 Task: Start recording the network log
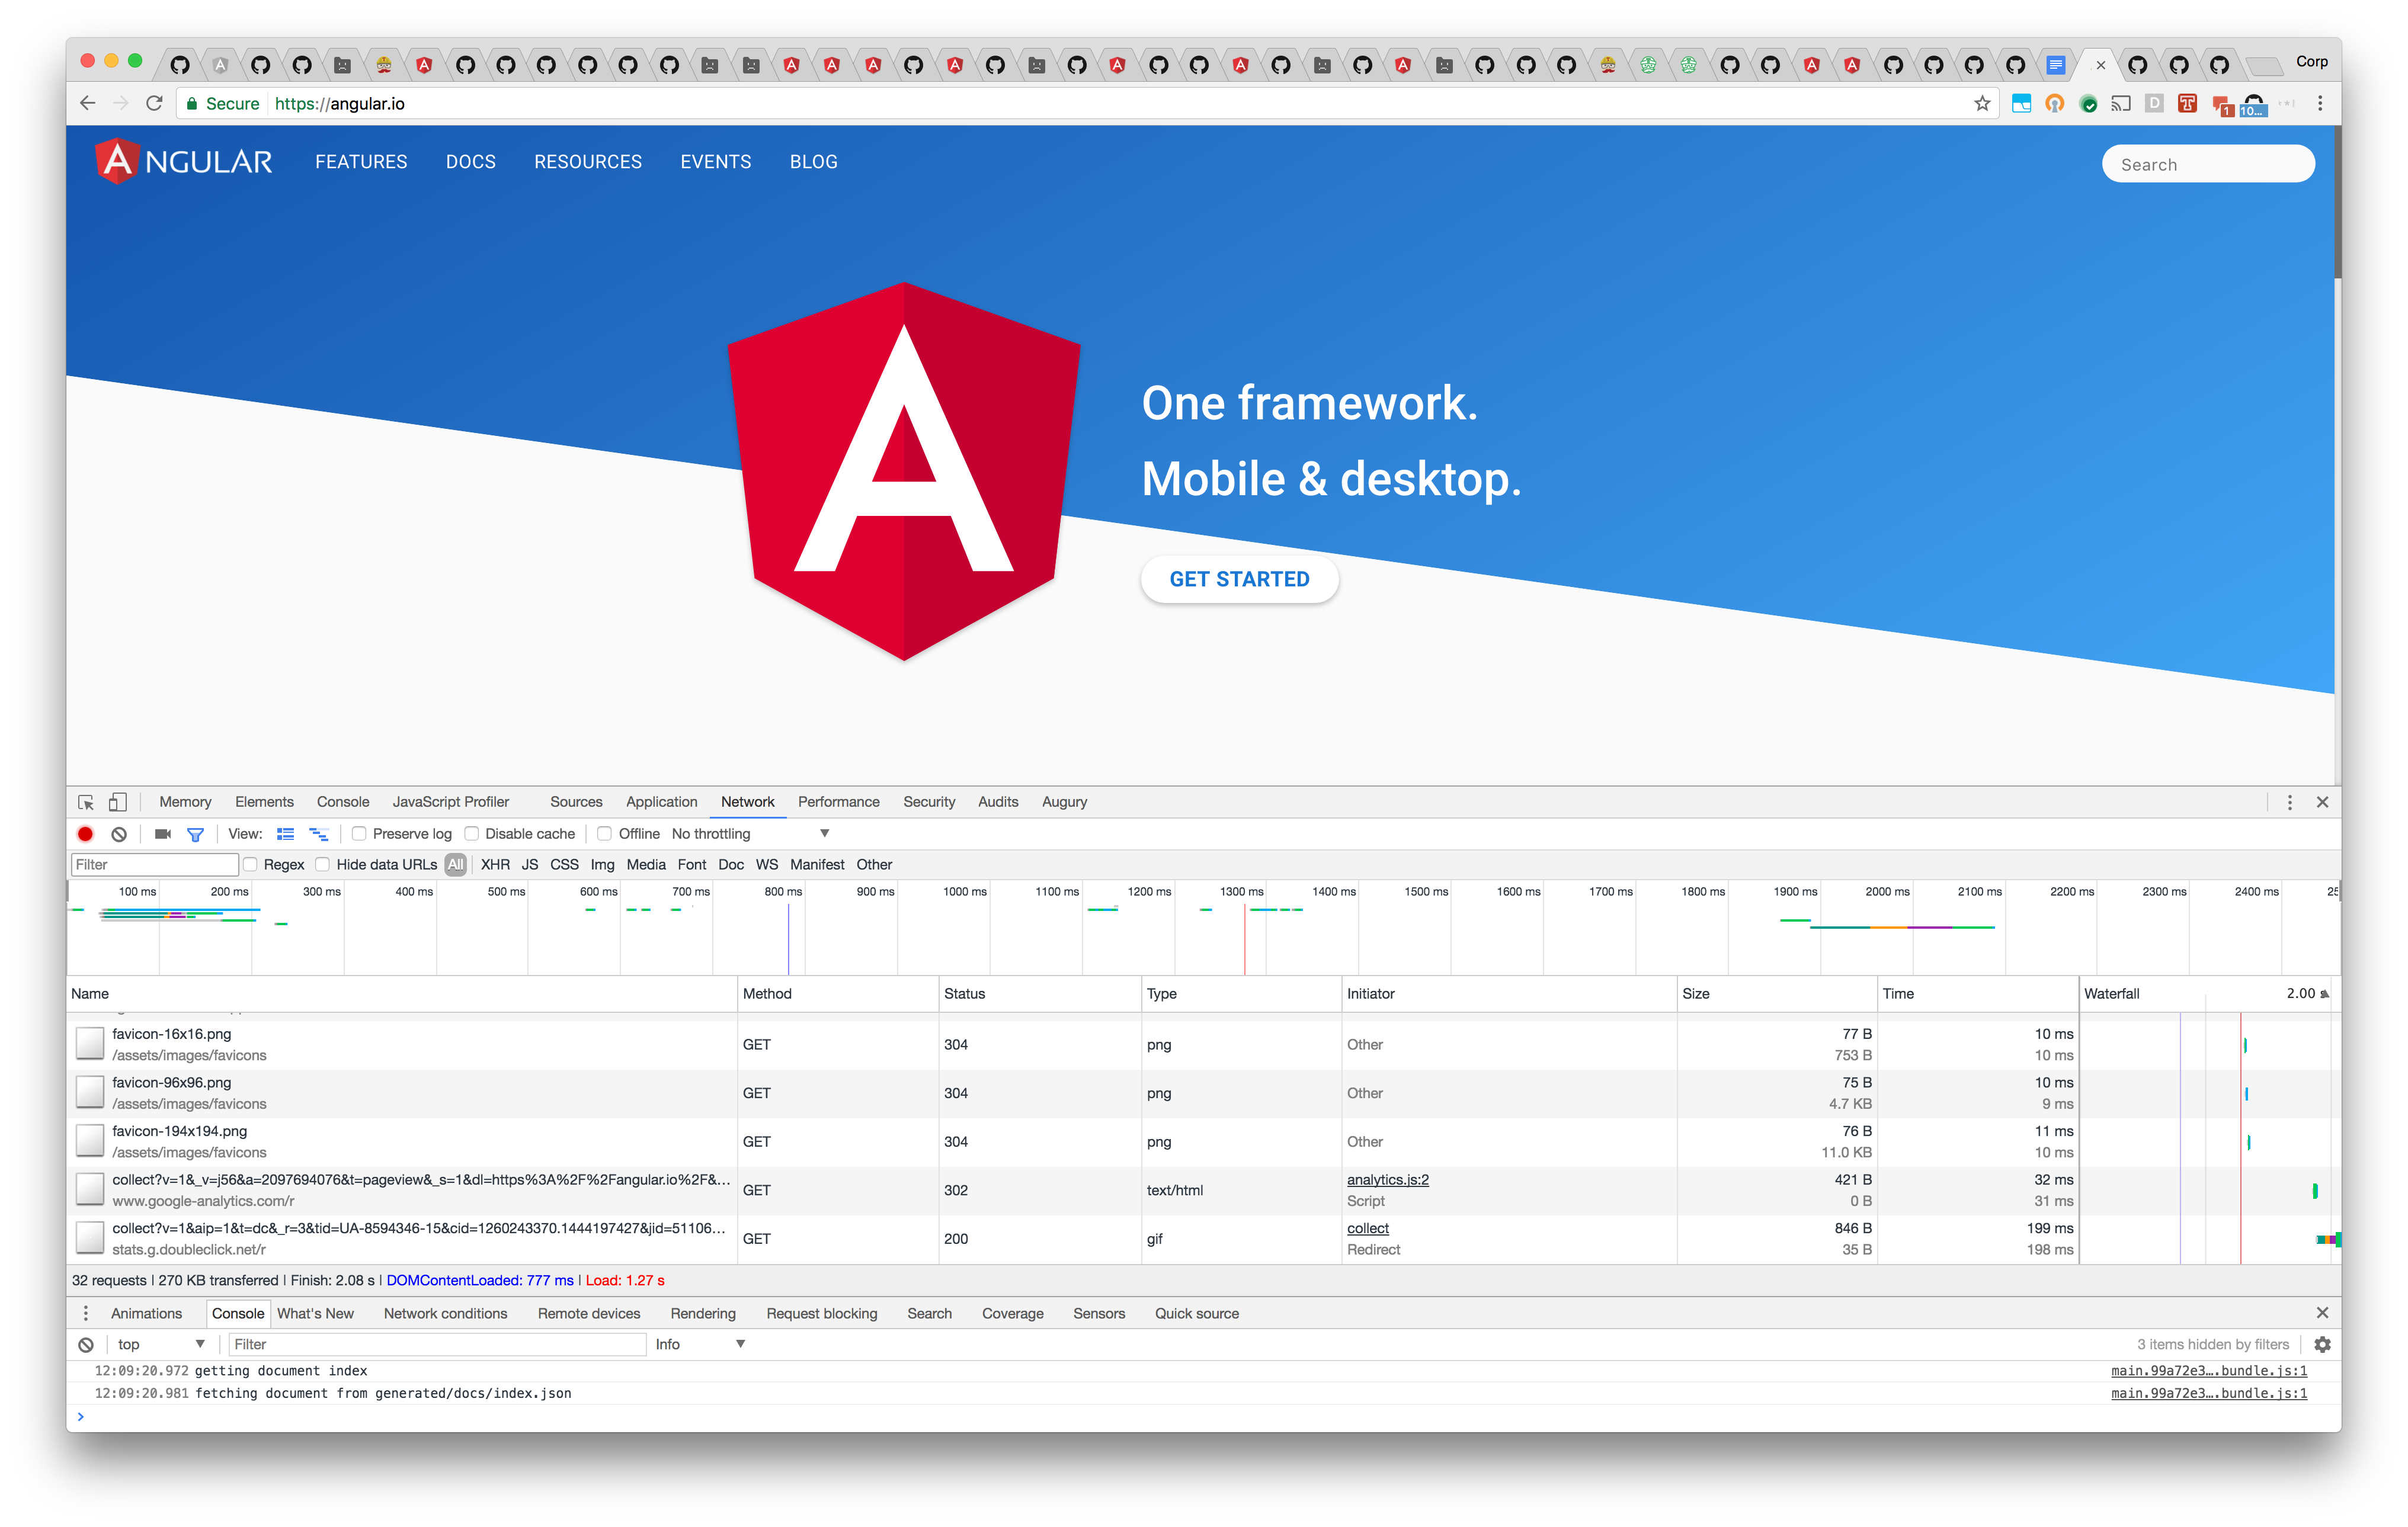coord(85,833)
